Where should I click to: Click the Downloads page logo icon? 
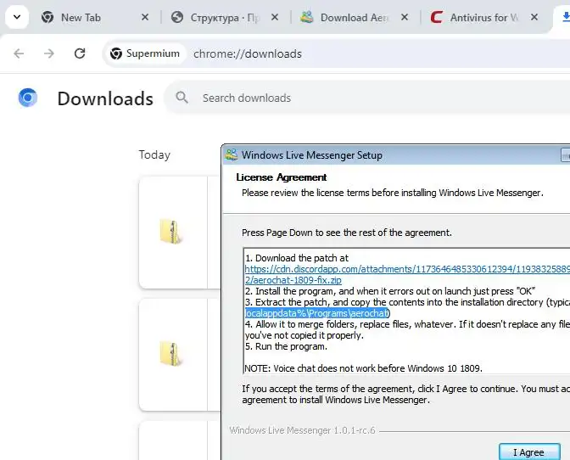point(28,98)
